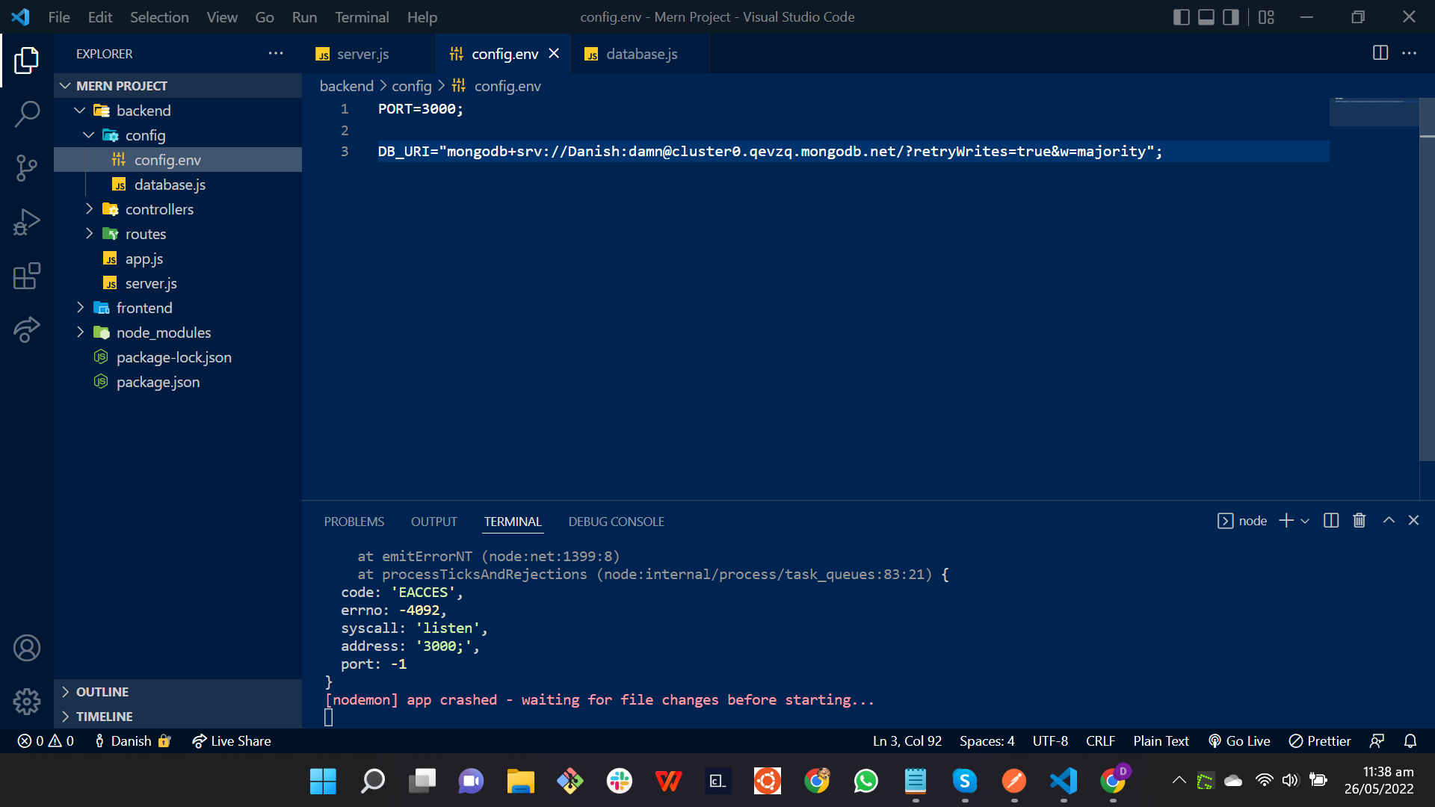The width and height of the screenshot is (1435, 807).
Task: Open the Search view in activity bar
Action: tap(27, 114)
